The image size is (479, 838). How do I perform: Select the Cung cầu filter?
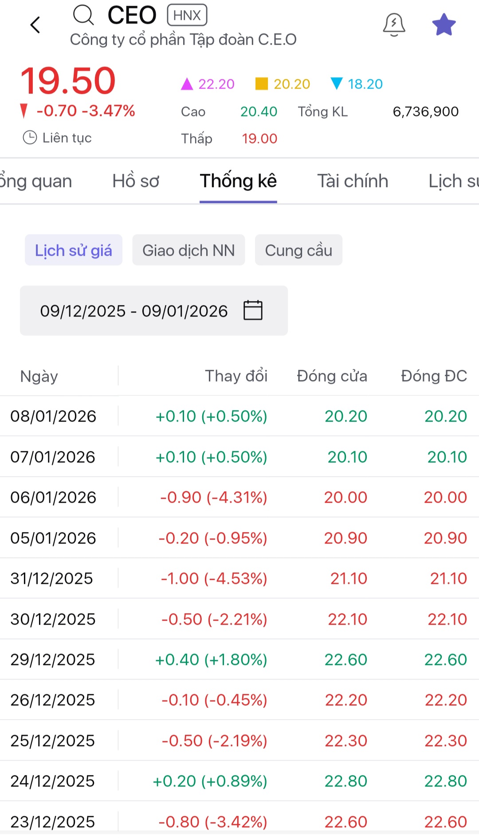298,250
